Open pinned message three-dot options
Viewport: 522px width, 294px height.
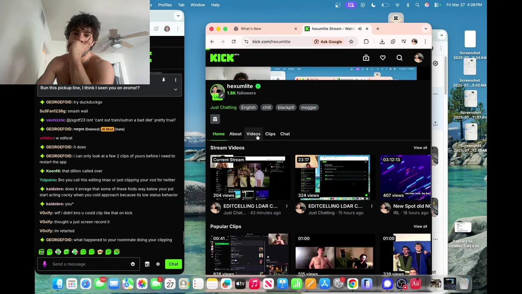click(175, 80)
